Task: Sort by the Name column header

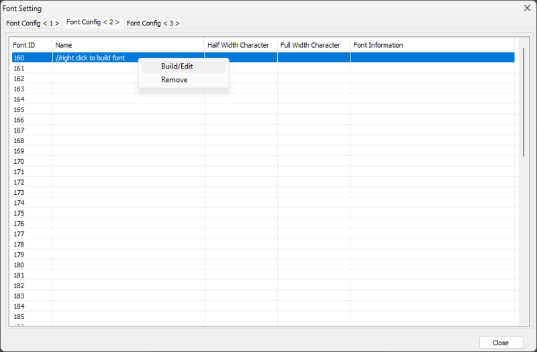Action: [128, 45]
